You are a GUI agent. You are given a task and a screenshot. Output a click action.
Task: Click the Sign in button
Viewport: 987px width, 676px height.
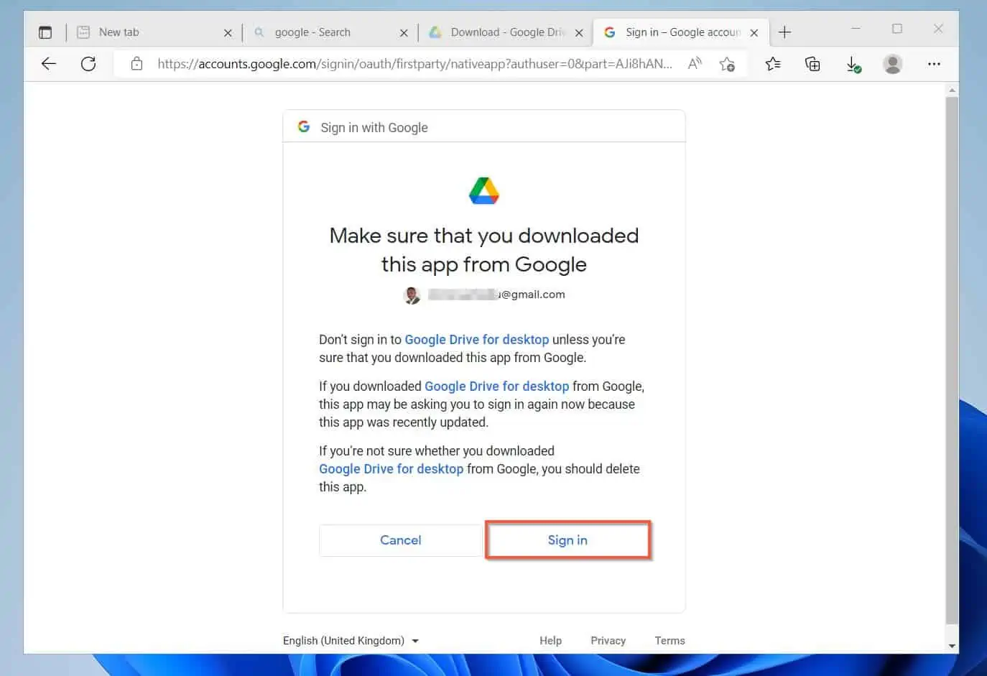[x=567, y=540]
